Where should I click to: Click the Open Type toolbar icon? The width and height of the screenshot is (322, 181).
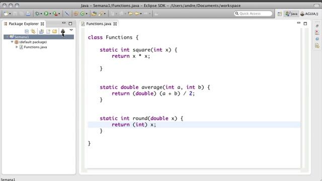pos(94,14)
